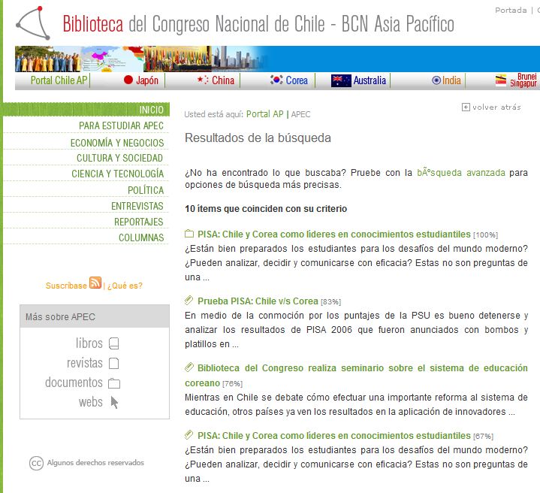Open the Australia country tab
This screenshot has height=493, width=540.
click(370, 80)
